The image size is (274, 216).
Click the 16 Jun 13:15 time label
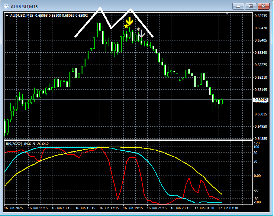tap(61, 208)
